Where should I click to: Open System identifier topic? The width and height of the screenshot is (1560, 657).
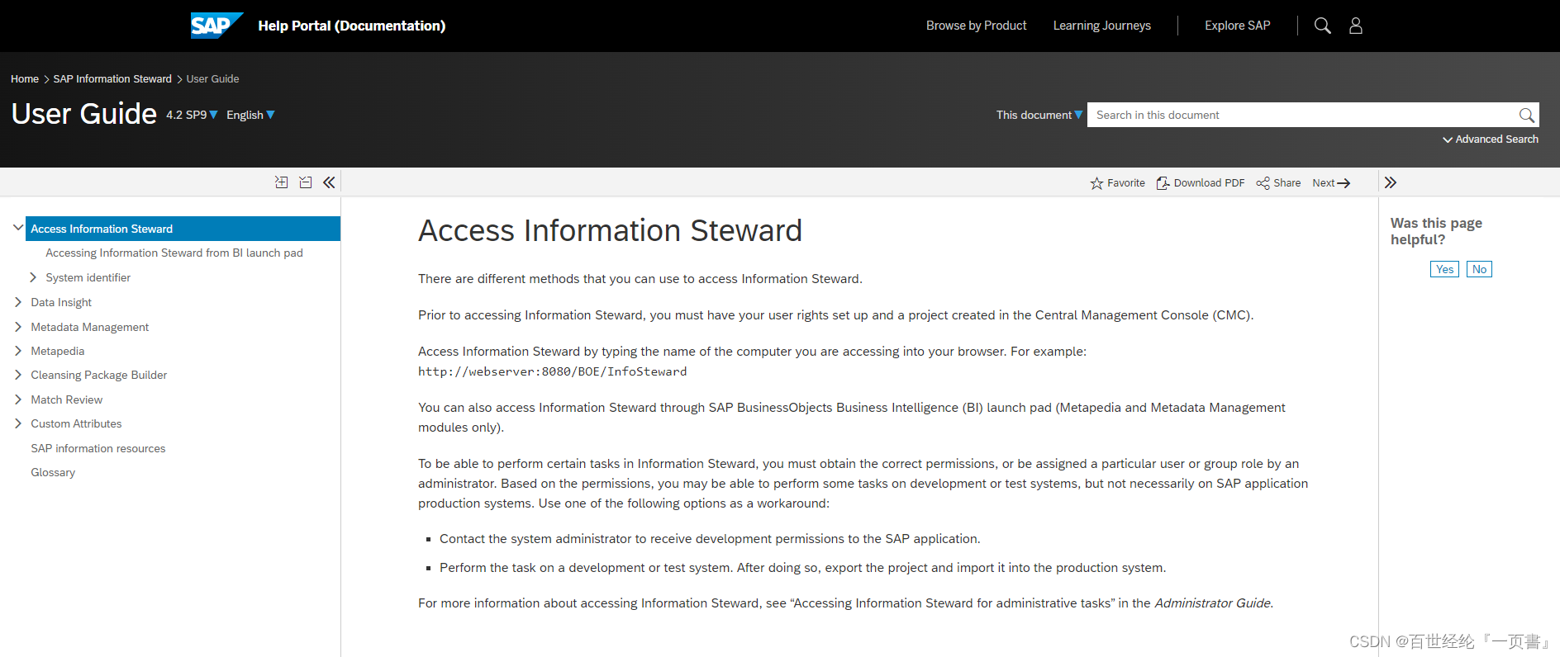click(x=88, y=277)
